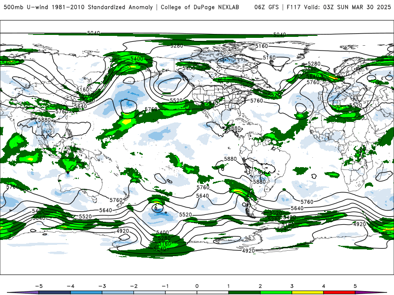
Task: Click the colorbar tick label '5'
Action: pos(355,286)
